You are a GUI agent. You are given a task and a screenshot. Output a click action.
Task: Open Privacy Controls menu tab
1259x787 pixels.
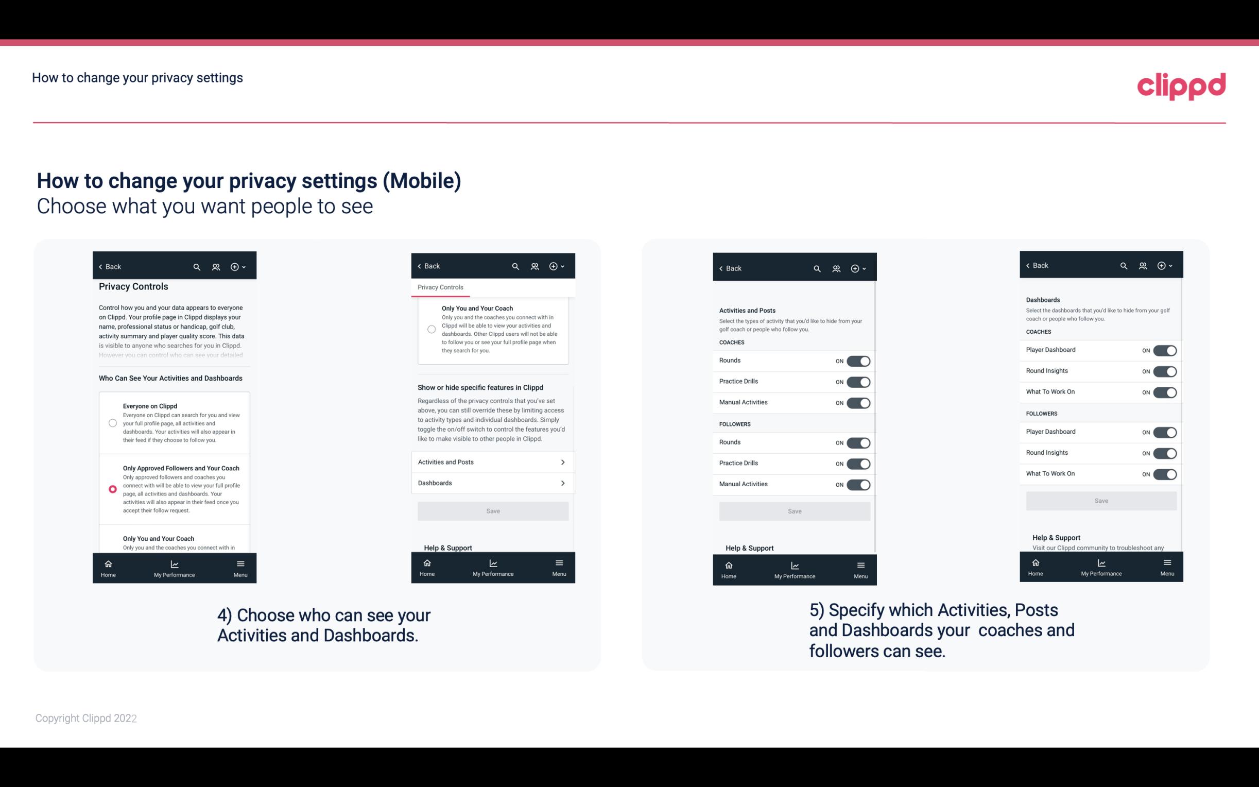coord(440,287)
